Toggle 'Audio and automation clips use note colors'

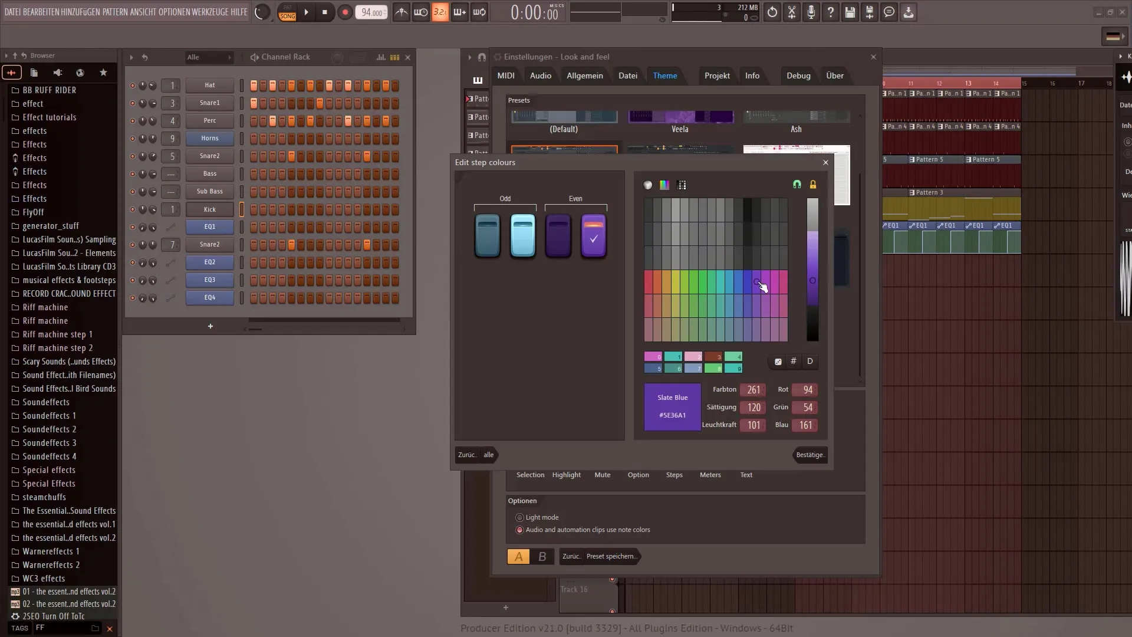pos(519,530)
